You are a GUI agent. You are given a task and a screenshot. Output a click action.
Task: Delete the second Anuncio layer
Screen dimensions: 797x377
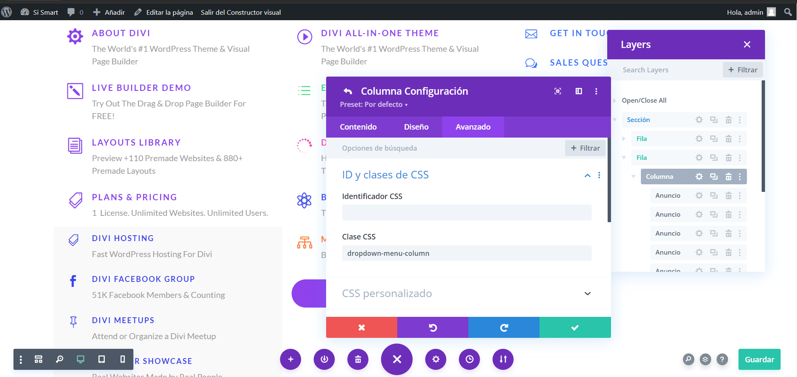pyautogui.click(x=728, y=215)
